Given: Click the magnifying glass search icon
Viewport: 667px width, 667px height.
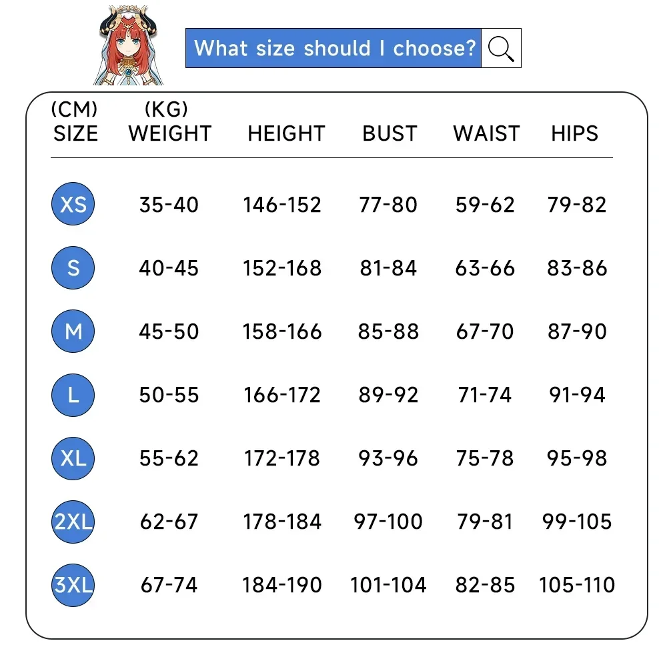Looking at the screenshot, I should (x=501, y=48).
